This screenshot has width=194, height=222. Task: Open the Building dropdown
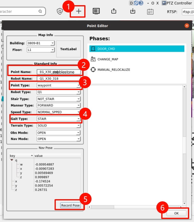click(40, 43)
